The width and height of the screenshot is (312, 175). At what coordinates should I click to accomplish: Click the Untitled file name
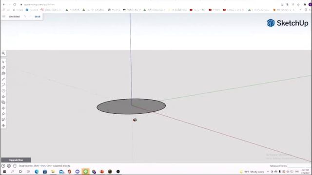click(x=14, y=17)
